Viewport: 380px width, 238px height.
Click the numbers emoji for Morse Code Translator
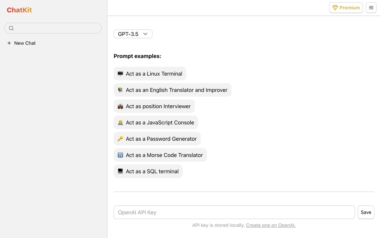coord(120,155)
